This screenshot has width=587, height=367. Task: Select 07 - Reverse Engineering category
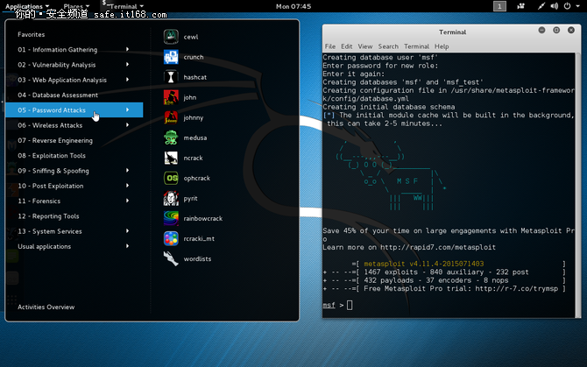click(x=74, y=140)
